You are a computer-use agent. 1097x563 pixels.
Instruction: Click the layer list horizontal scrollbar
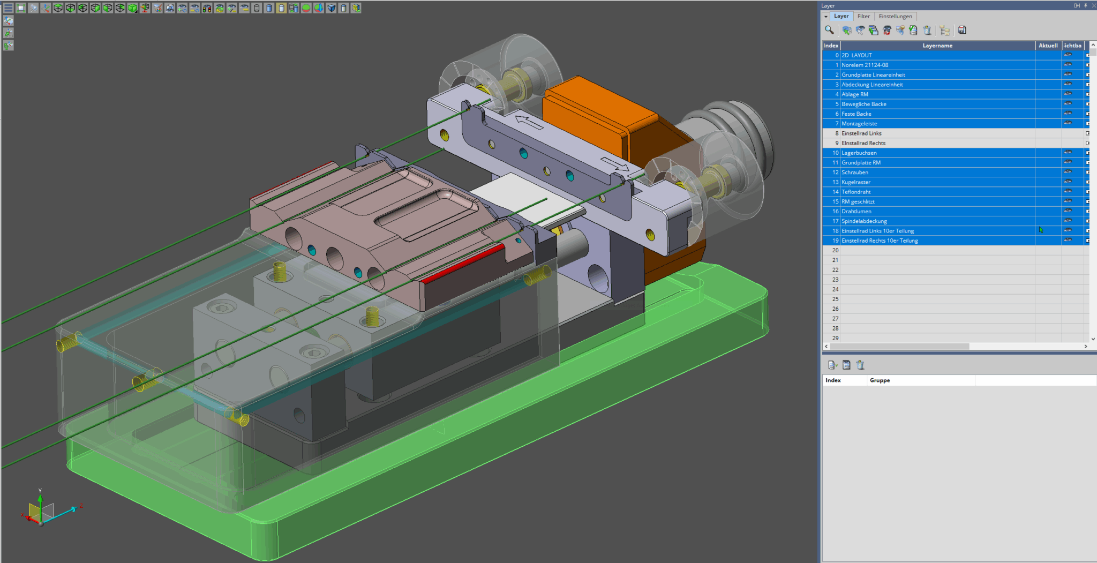(900, 347)
